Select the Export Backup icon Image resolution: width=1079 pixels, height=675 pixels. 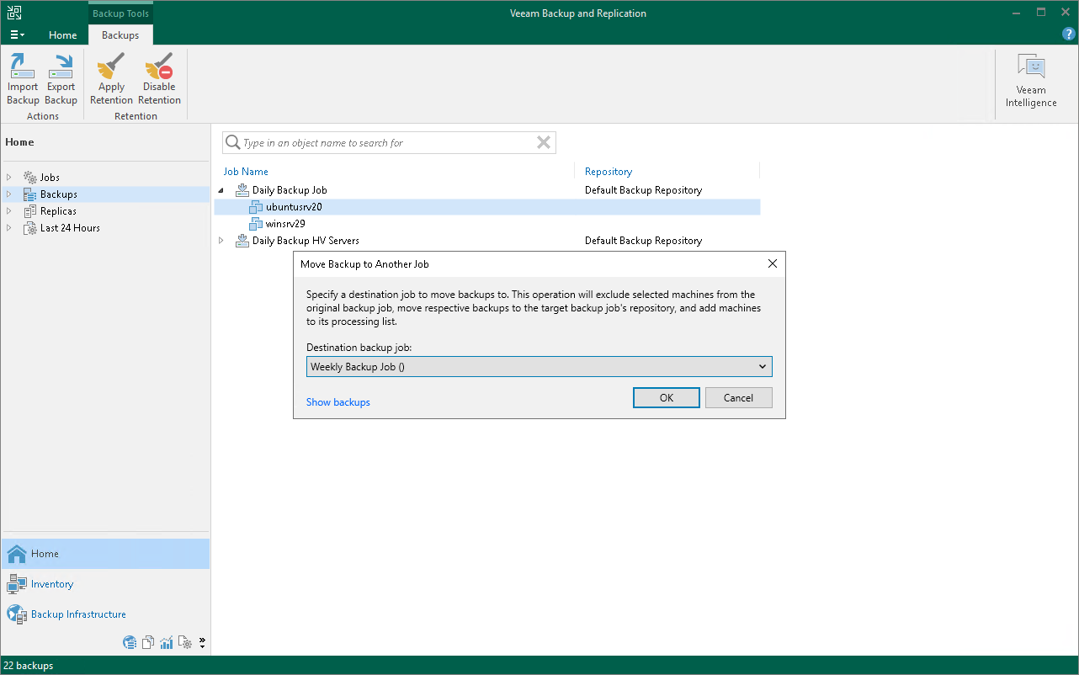click(61, 76)
